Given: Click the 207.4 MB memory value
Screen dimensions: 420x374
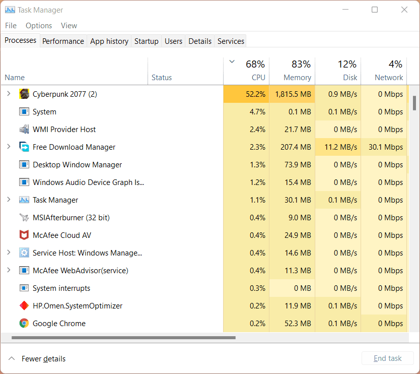Looking at the screenshot, I should pos(296,147).
